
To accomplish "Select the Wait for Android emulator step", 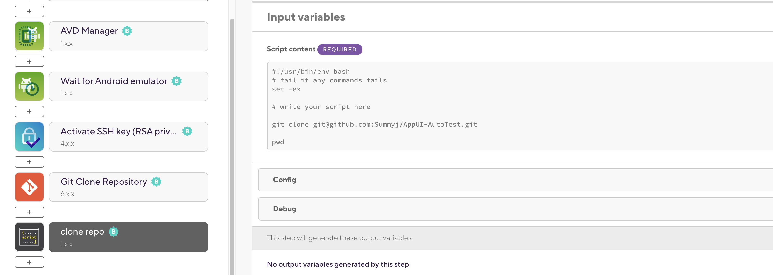I will coord(128,86).
